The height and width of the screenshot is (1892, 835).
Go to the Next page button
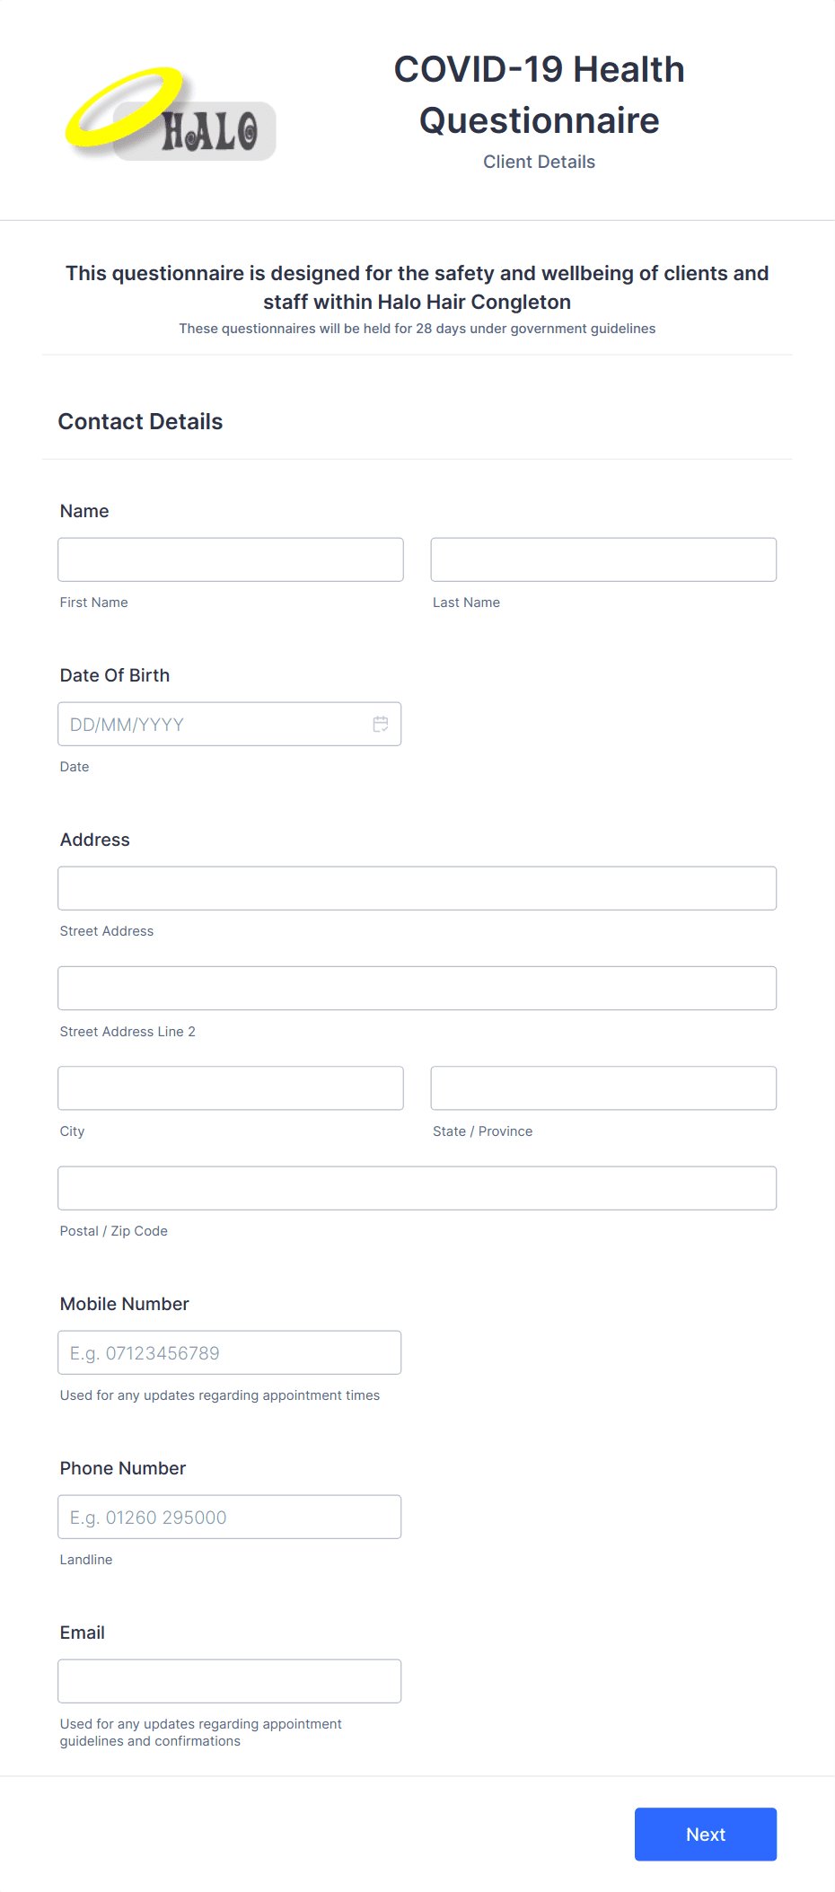point(706,1835)
